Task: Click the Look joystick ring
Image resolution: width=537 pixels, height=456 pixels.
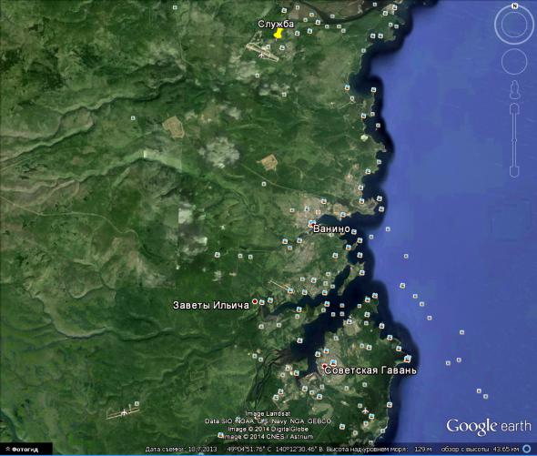Action: tap(514, 25)
